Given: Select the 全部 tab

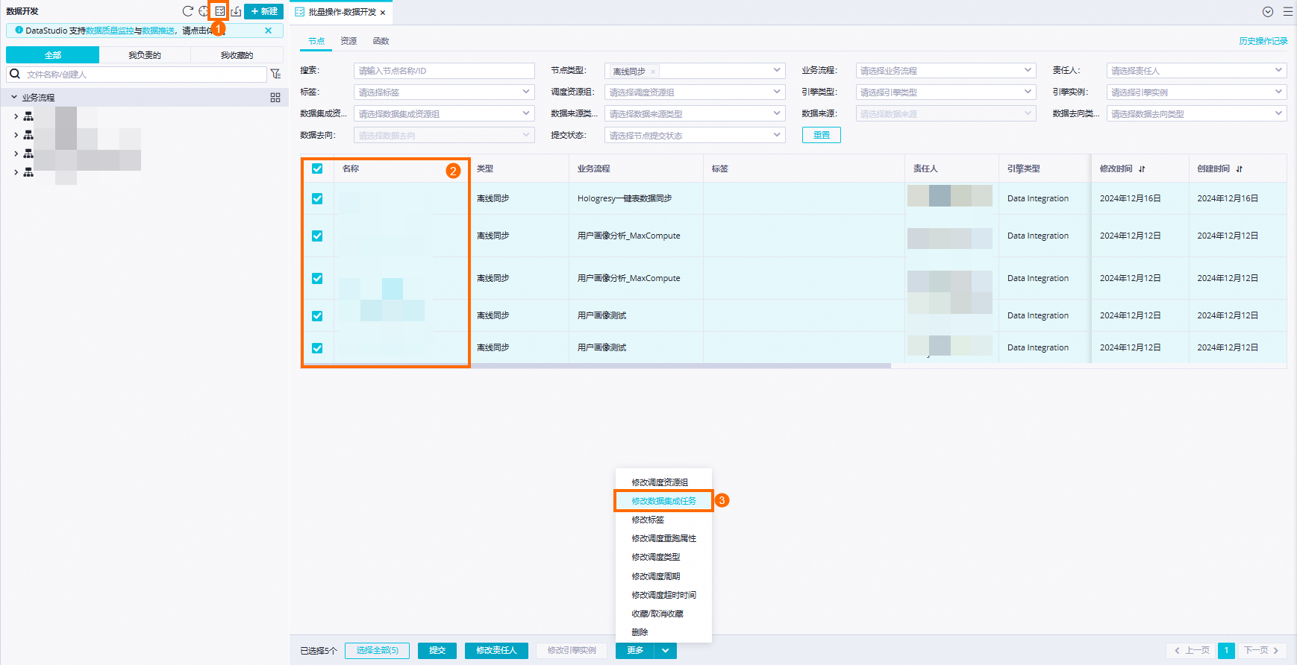Looking at the screenshot, I should (52, 55).
